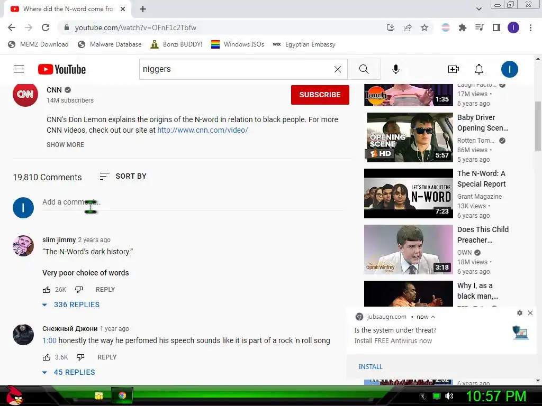The height and width of the screenshot is (406, 542).
Task: Open The N-Word: A Special Report thumbnail
Action: 409,193
